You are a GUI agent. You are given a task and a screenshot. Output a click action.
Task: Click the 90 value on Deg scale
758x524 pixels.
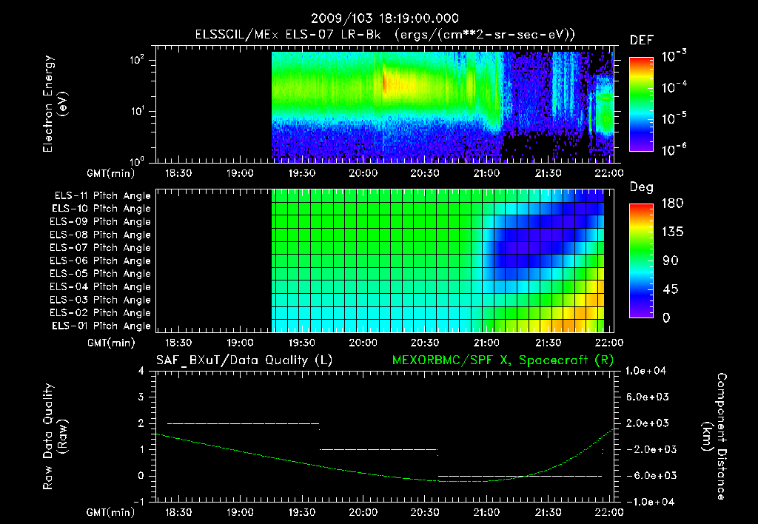(671, 261)
